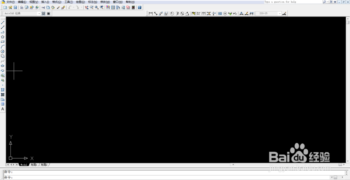Select the Arc Length dimension tool
The height and width of the screenshot is (180, 350).
[161, 14]
